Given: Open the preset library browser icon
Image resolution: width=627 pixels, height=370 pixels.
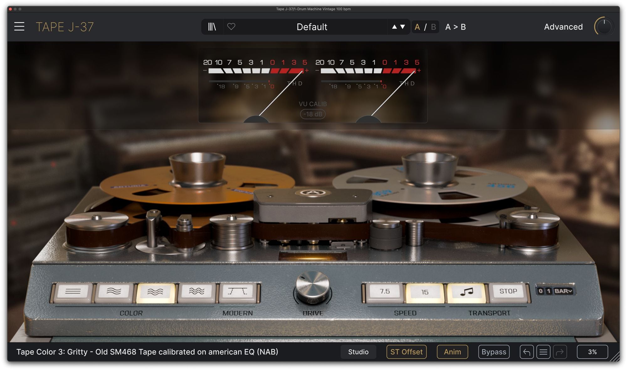Looking at the screenshot, I should click(x=212, y=27).
